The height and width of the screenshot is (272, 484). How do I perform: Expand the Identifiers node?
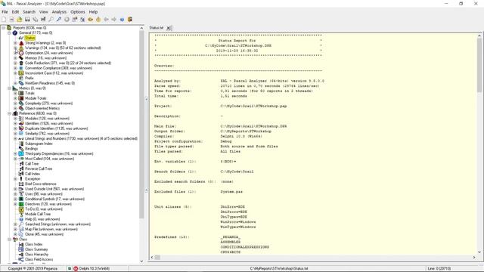tap(15, 123)
